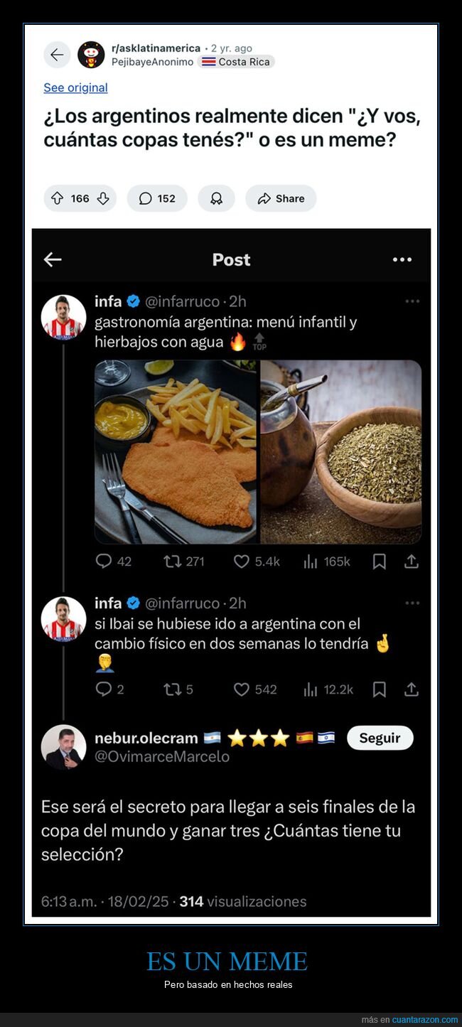The width and height of the screenshot is (462, 1027).
Task: Expand more options on second infa tweet
Action: coord(412,603)
